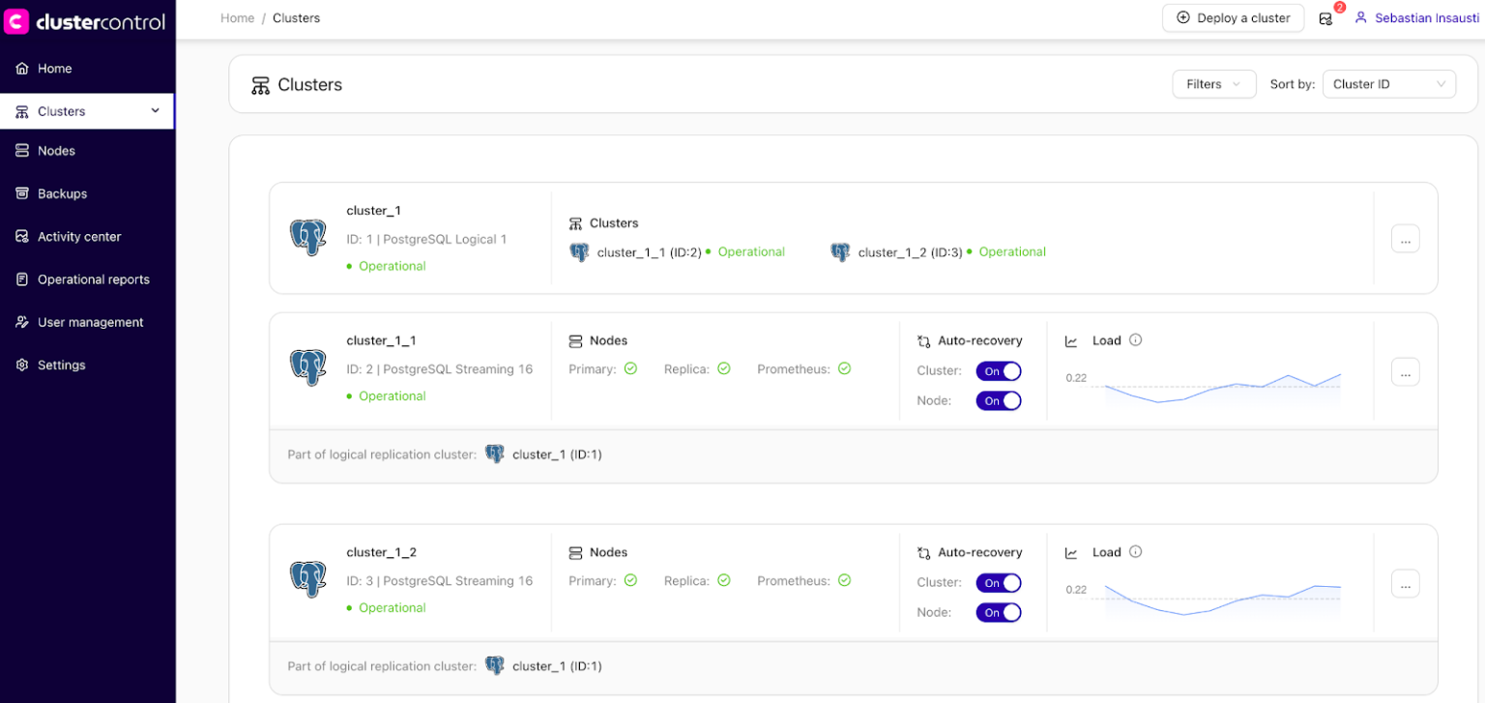Turn off Node auto-recovery for cluster_1_1
Screen dimensions: 1485x703
998,399
